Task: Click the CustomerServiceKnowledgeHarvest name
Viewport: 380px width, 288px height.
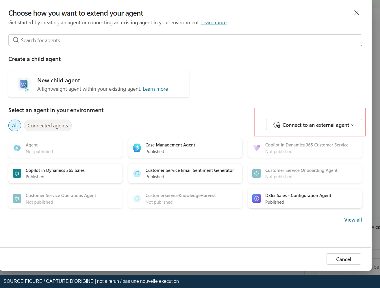Action: click(x=181, y=196)
